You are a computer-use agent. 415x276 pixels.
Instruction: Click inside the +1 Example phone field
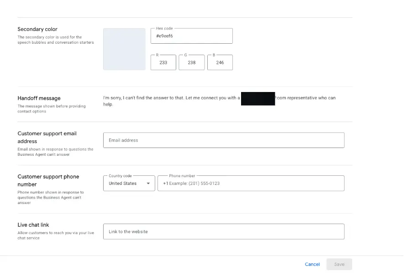click(251, 183)
